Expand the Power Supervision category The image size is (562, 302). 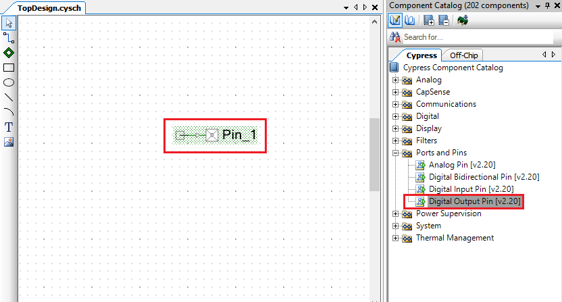point(395,214)
